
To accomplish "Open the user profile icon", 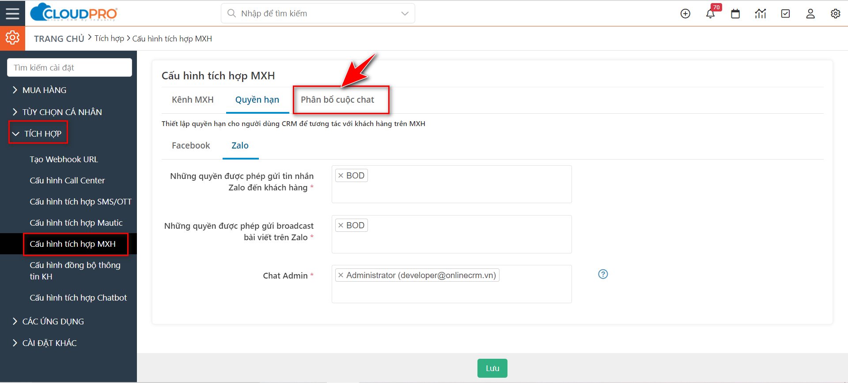I will pyautogui.click(x=810, y=14).
